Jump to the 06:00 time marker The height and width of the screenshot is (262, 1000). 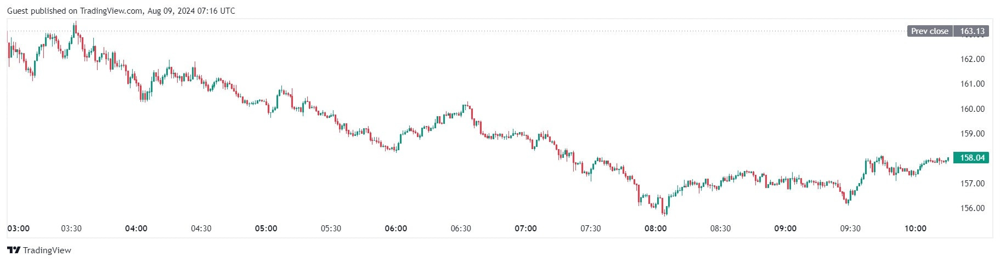(396, 229)
